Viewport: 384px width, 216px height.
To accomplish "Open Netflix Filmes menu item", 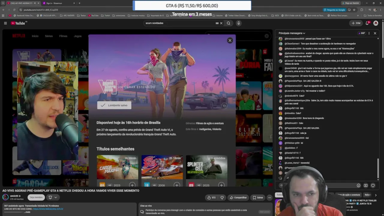I will pos(63,36).
